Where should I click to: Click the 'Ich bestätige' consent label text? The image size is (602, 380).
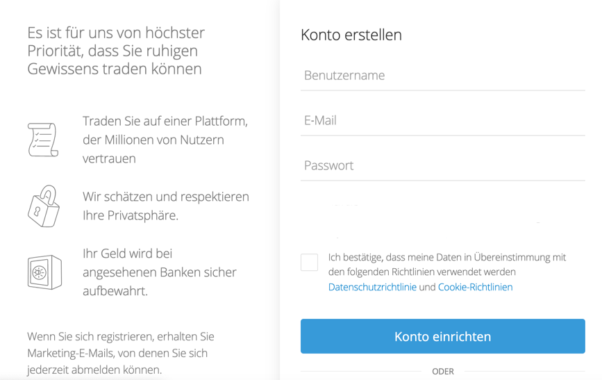[446, 257]
